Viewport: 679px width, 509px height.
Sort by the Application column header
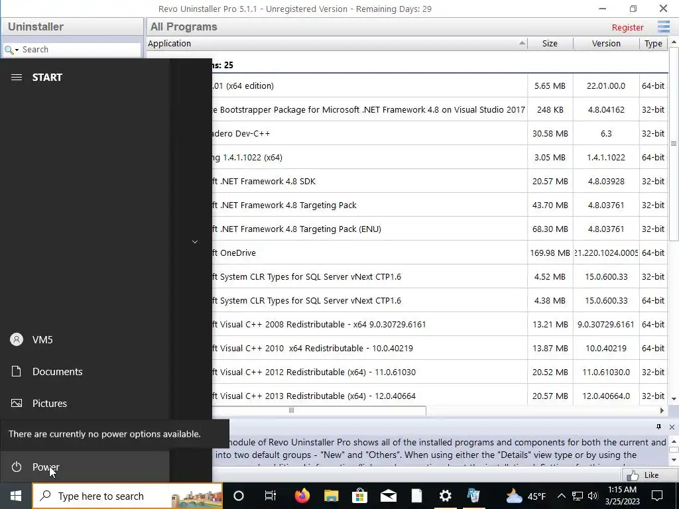tap(337, 43)
